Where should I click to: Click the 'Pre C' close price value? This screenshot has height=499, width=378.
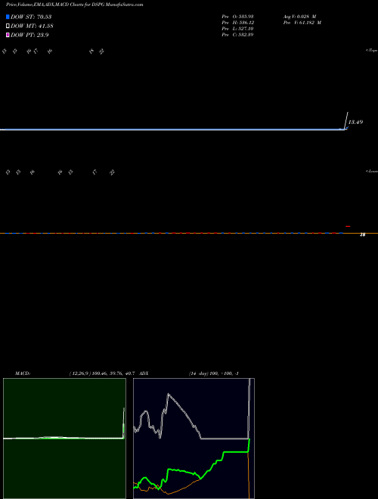[x=237, y=35]
